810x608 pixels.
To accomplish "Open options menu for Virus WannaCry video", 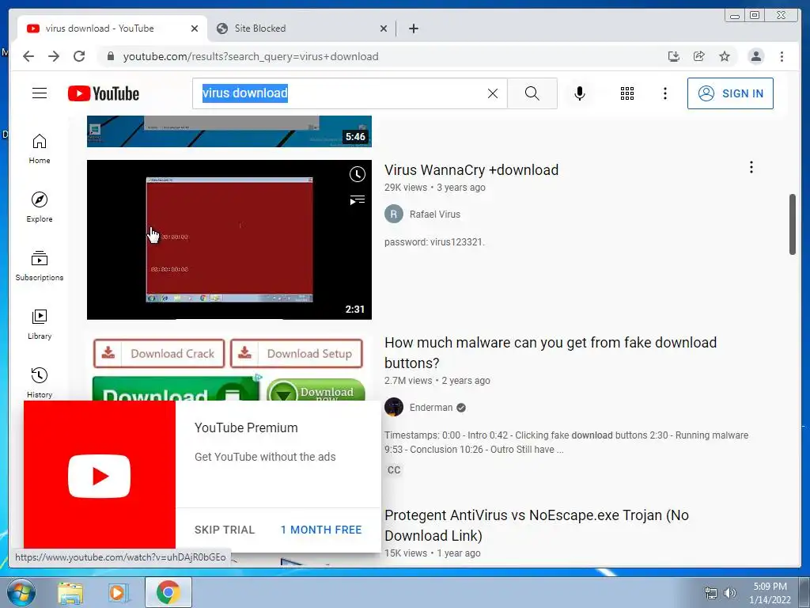I will coord(751,167).
